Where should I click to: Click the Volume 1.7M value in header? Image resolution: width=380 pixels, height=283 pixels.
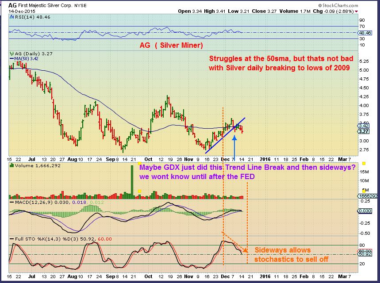(x=295, y=11)
